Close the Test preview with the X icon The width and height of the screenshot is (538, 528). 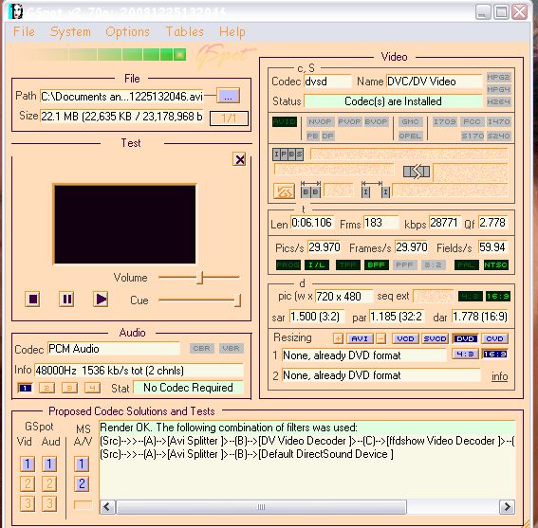pos(239,159)
